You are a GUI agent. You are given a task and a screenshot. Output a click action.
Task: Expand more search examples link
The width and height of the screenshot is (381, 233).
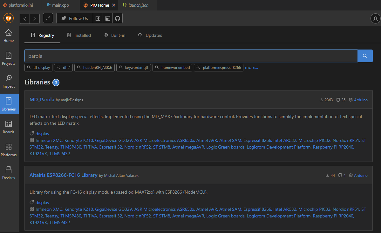tap(251, 67)
